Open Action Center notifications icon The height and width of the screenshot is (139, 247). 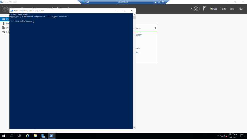click(242, 136)
